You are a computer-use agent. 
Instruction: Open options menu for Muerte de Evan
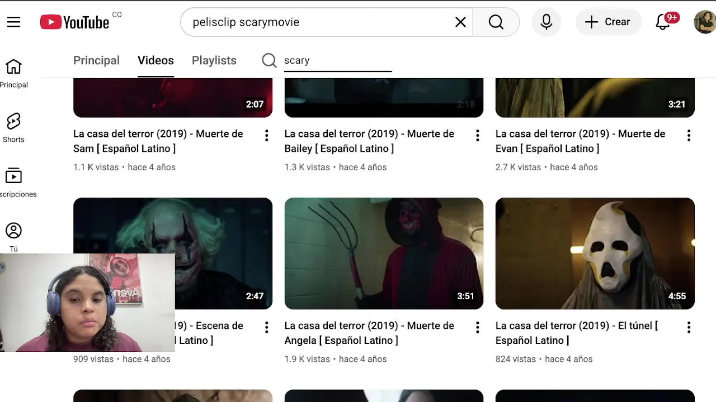click(689, 135)
